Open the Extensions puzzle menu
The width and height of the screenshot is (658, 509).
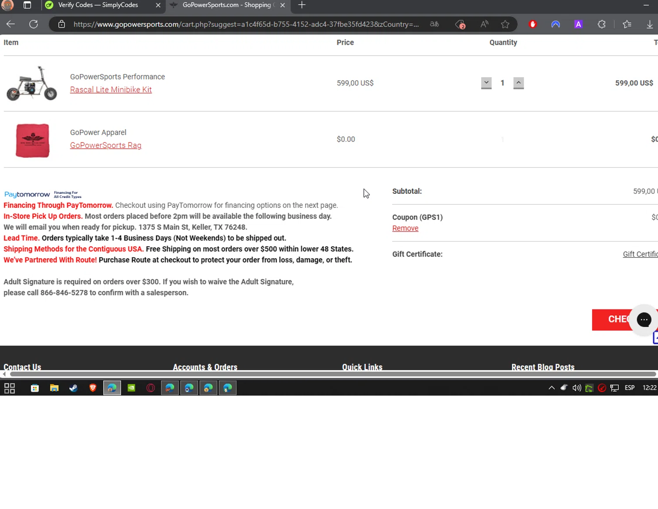tap(602, 24)
